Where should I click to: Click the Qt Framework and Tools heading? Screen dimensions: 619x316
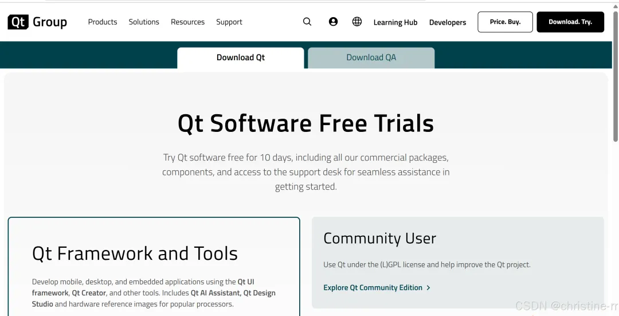pyautogui.click(x=135, y=253)
